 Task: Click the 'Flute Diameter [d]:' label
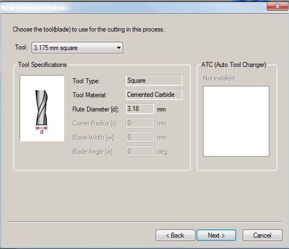tap(96, 109)
